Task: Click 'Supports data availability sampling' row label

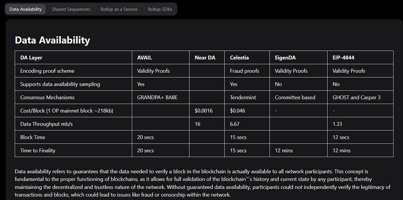Action: 60,84
